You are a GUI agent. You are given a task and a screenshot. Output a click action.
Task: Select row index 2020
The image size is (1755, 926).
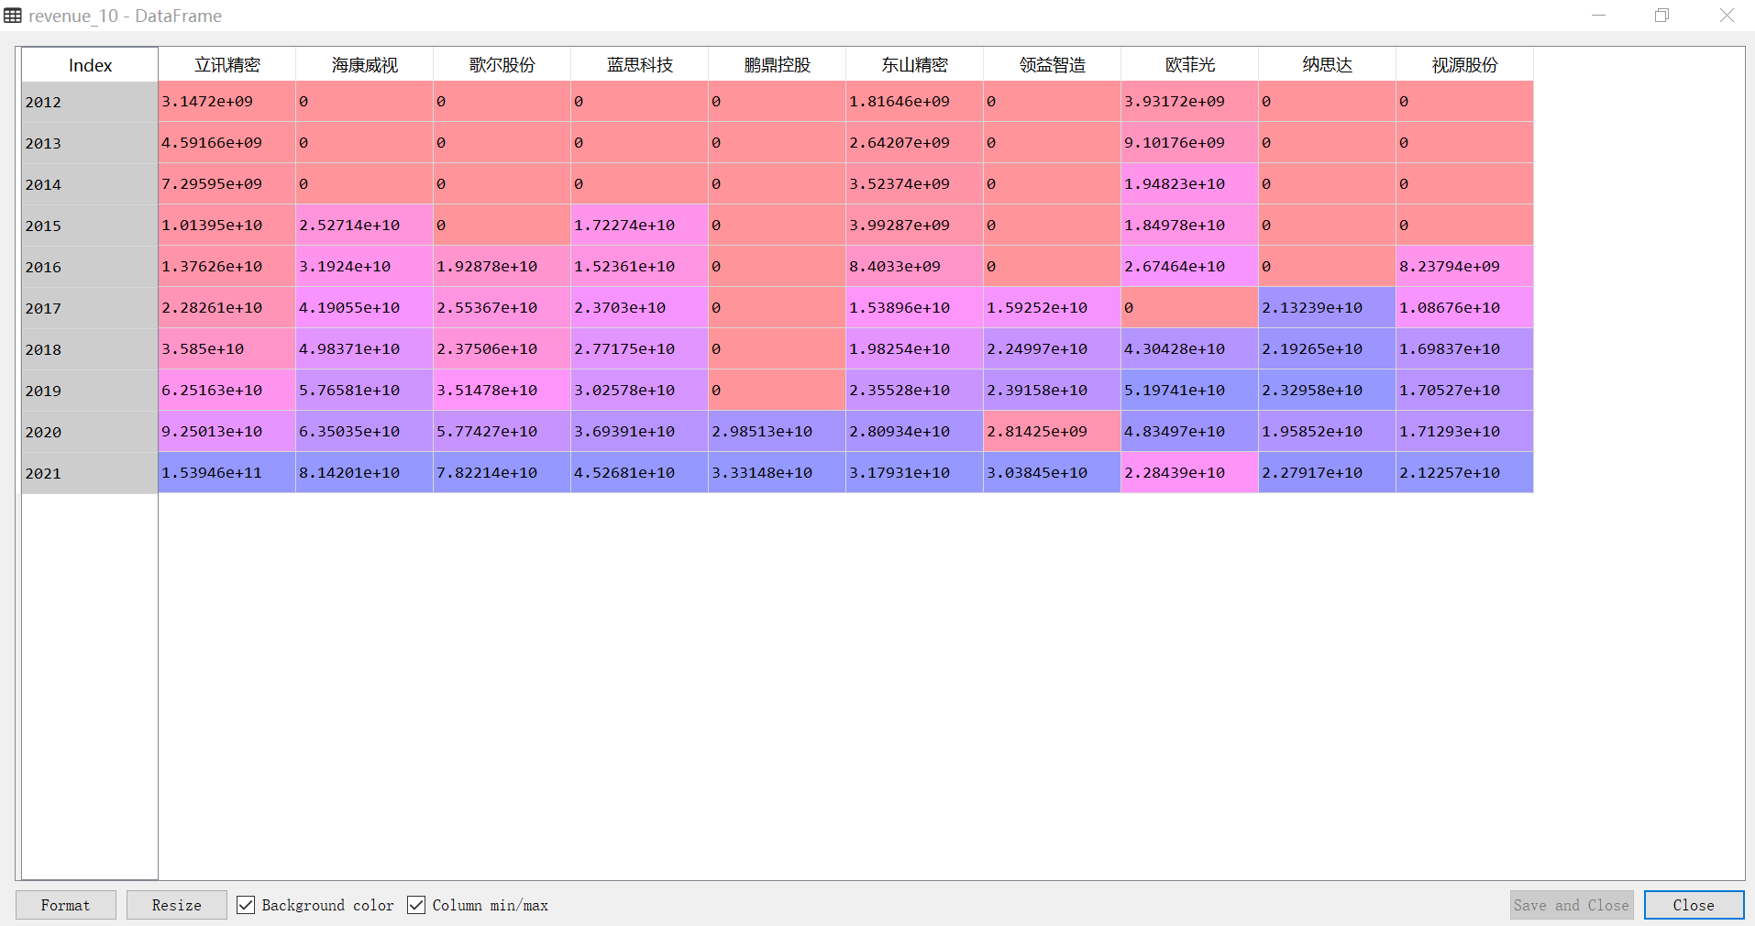pos(90,432)
